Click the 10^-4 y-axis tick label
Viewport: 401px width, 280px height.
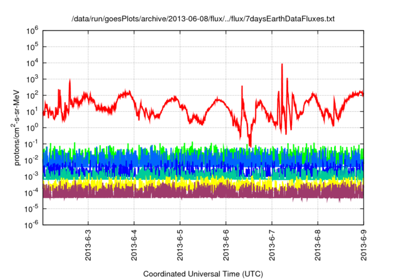(32, 192)
